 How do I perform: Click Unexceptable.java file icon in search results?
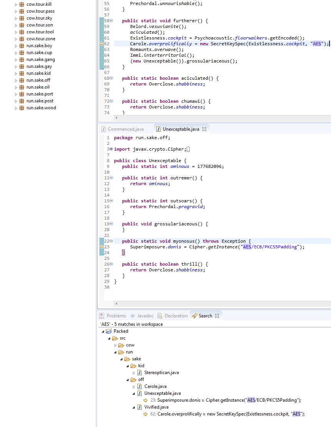coord(139,393)
